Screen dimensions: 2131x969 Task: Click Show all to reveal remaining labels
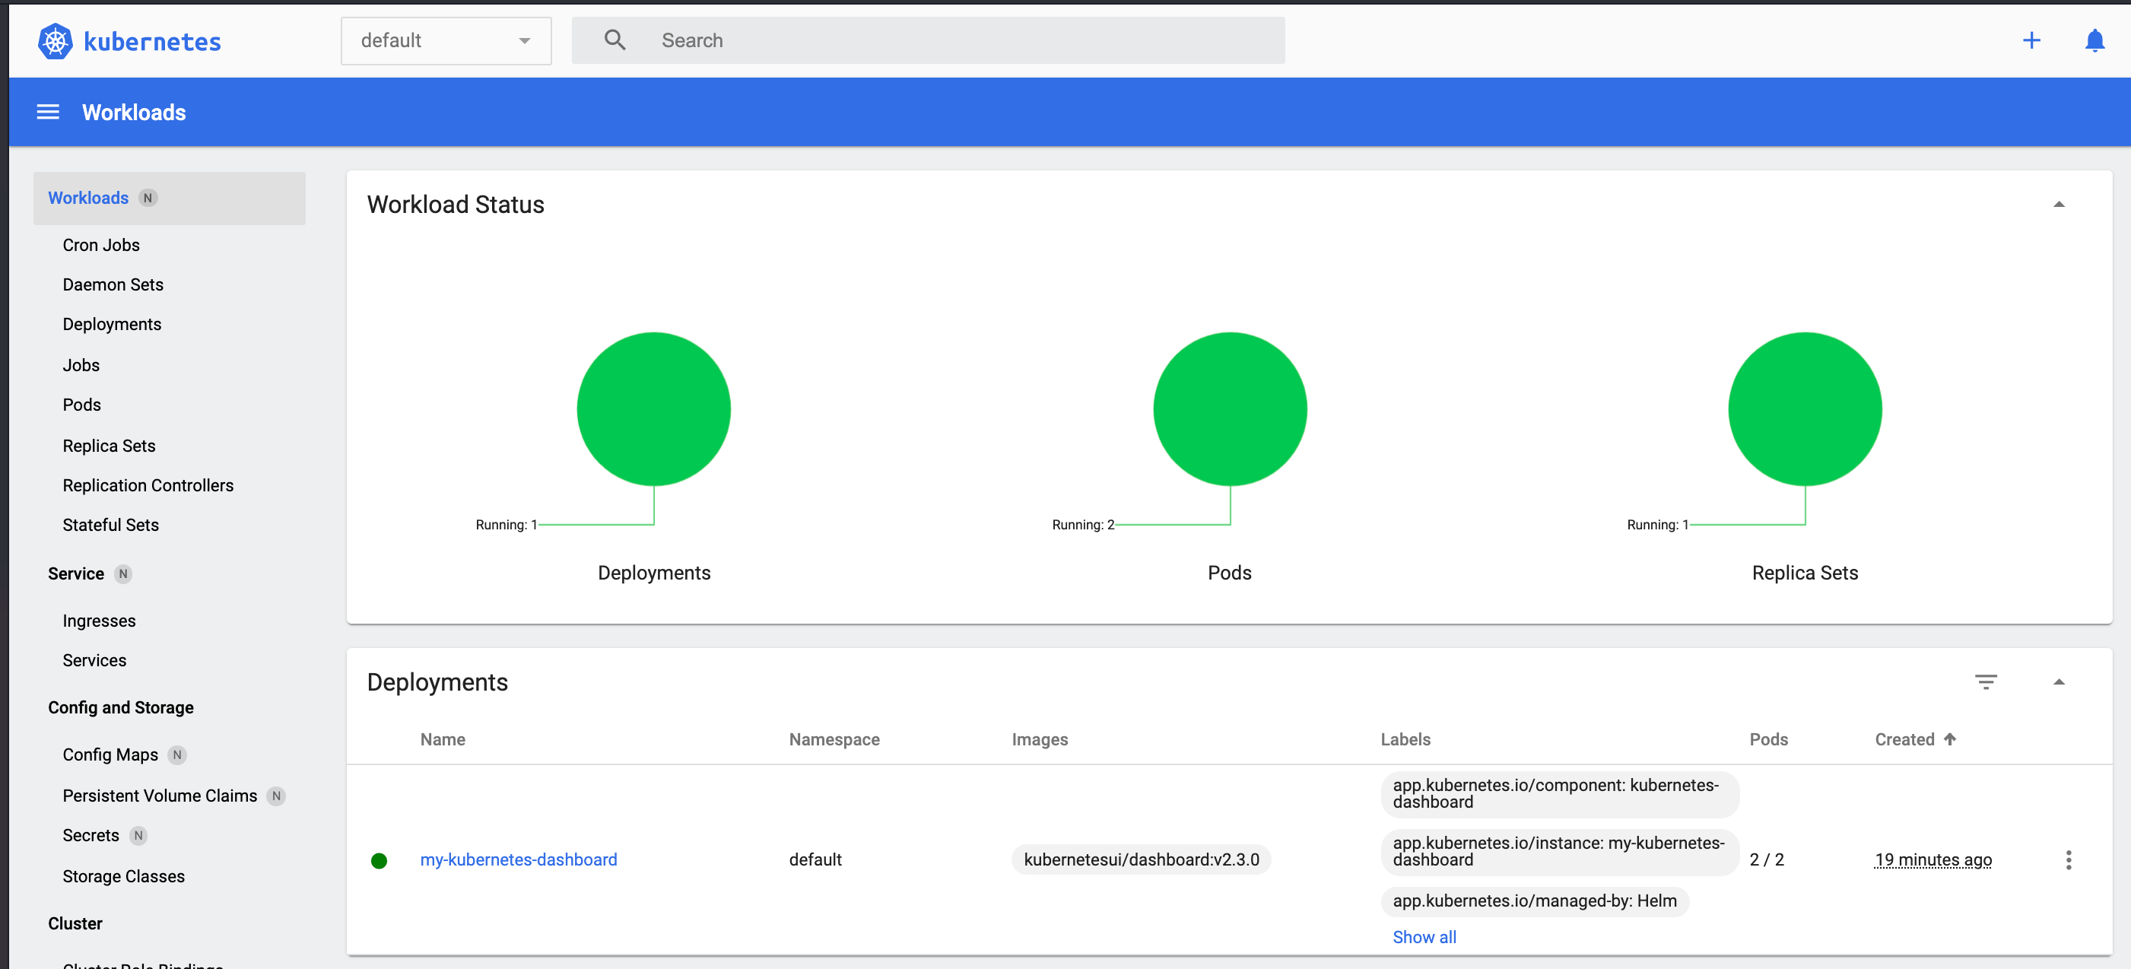pyautogui.click(x=1424, y=937)
